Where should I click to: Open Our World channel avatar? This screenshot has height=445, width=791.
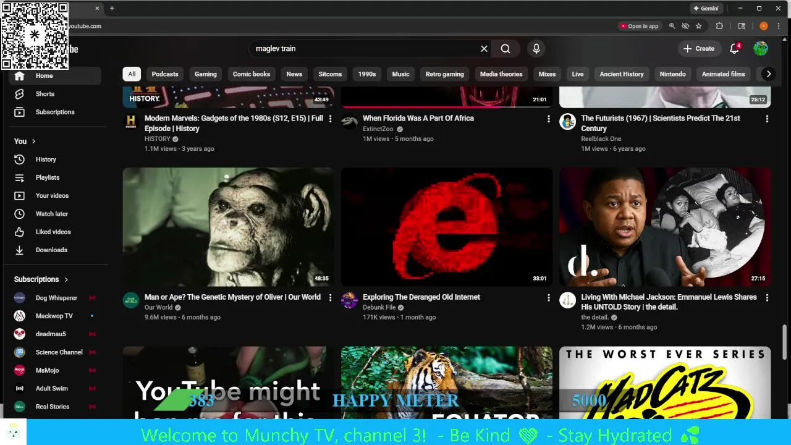point(131,300)
